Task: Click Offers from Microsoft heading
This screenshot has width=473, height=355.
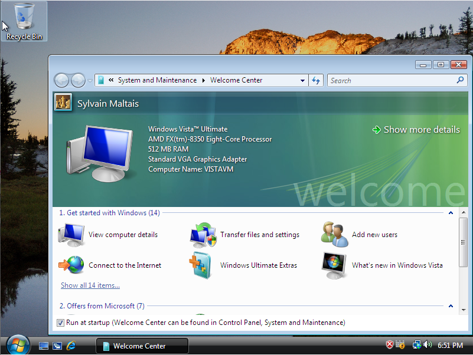Action: pyautogui.click(x=102, y=306)
